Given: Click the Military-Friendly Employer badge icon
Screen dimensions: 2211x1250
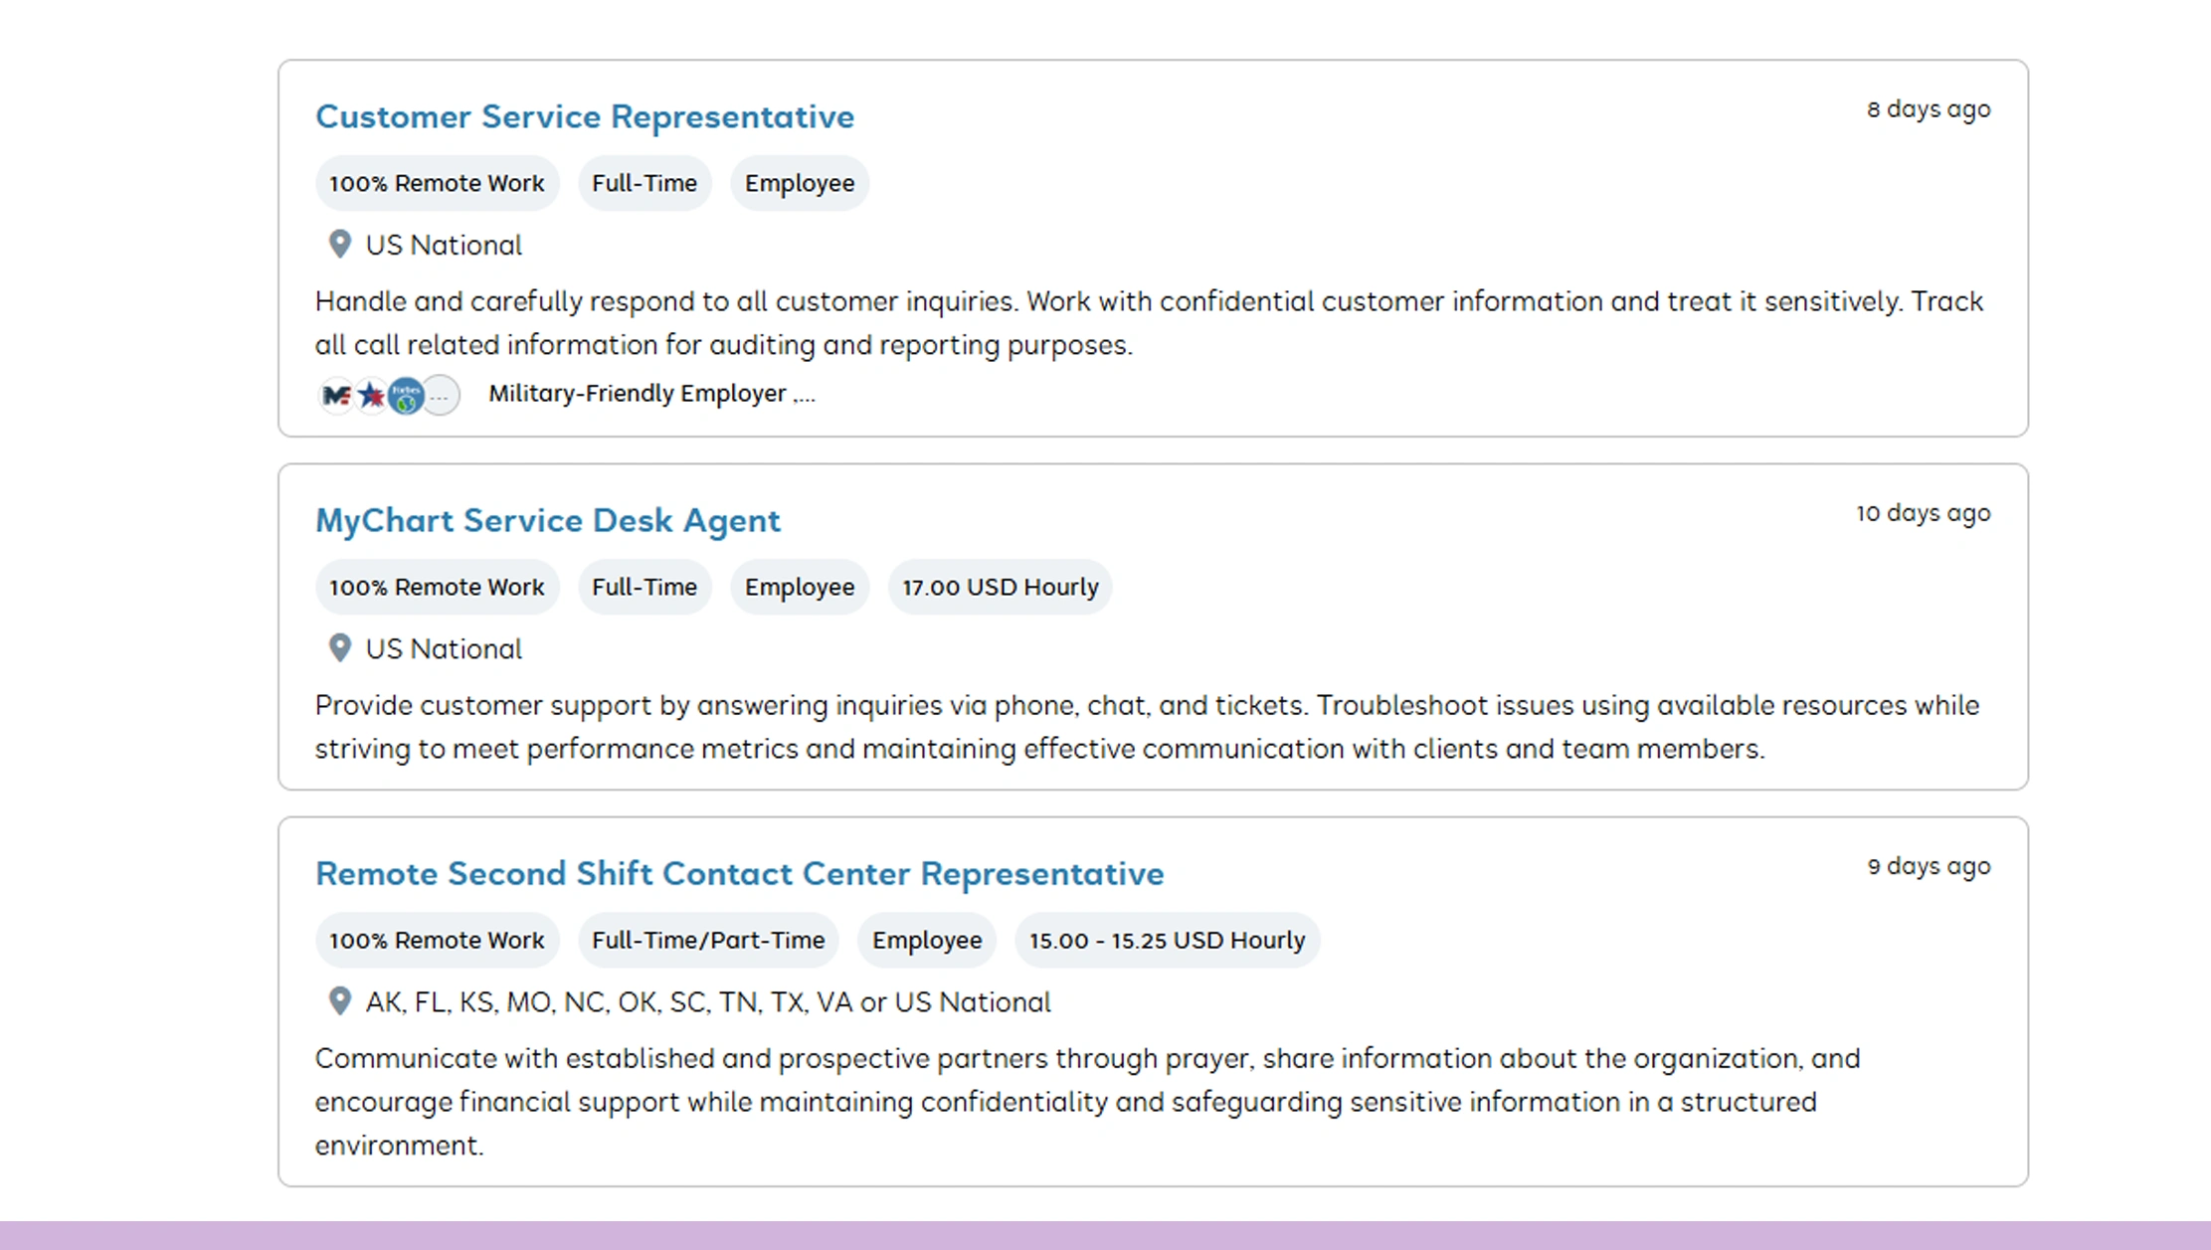Looking at the screenshot, I should point(337,395).
